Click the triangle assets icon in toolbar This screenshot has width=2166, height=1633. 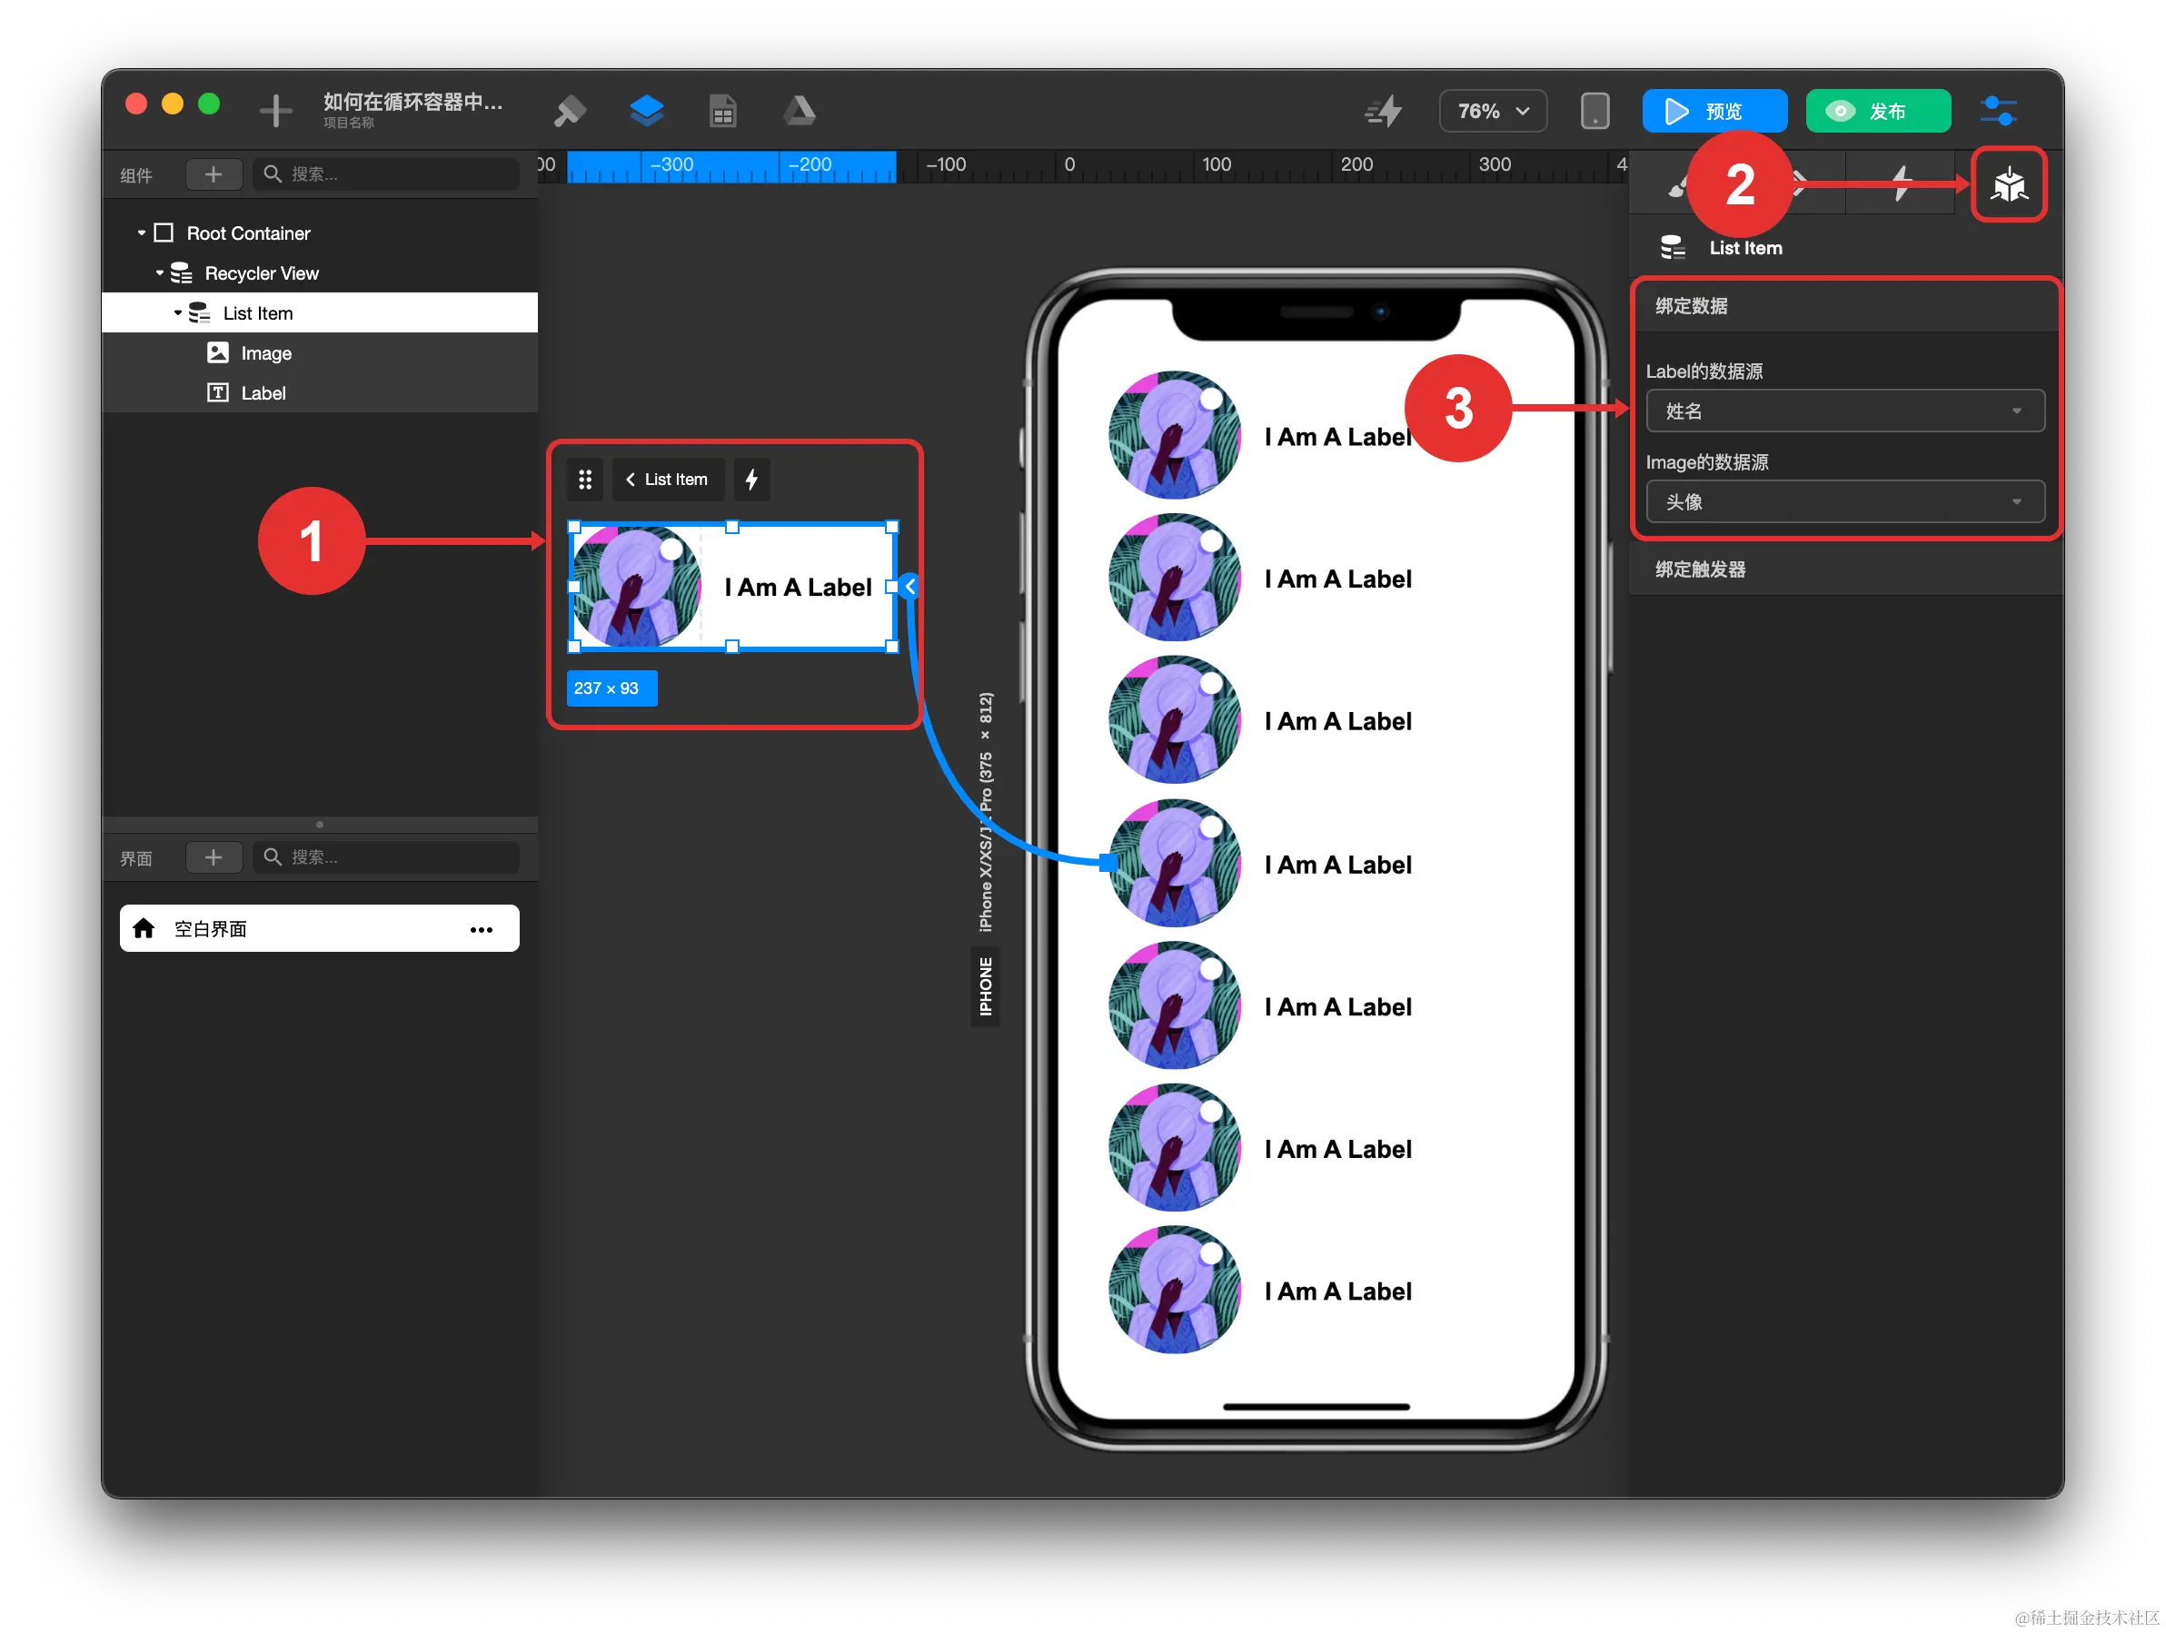(799, 111)
